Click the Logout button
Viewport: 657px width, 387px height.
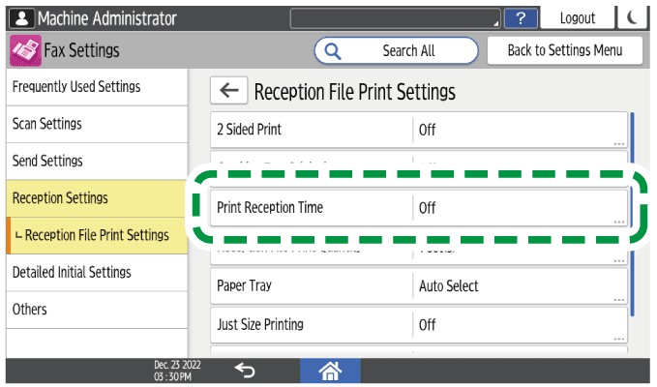click(x=577, y=18)
